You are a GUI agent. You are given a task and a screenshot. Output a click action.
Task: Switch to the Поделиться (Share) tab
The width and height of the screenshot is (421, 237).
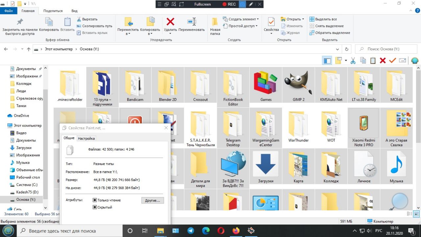pyautogui.click(x=53, y=11)
